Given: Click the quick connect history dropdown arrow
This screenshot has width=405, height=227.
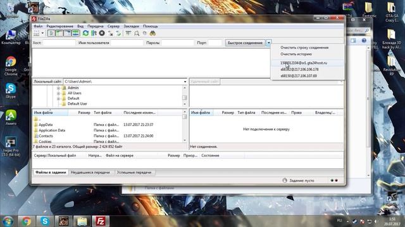Looking at the screenshot, I should tap(268, 43).
